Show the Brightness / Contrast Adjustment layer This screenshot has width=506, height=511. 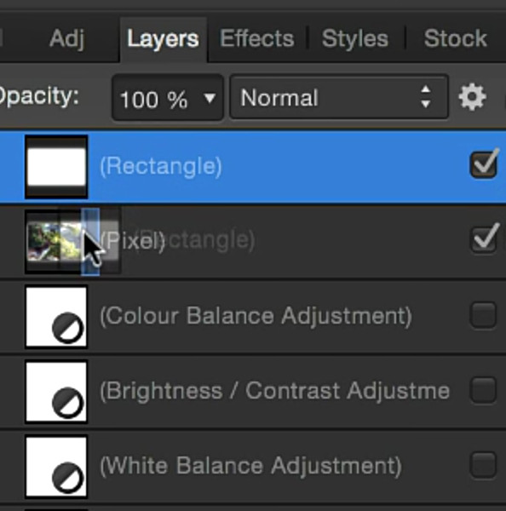tap(484, 390)
